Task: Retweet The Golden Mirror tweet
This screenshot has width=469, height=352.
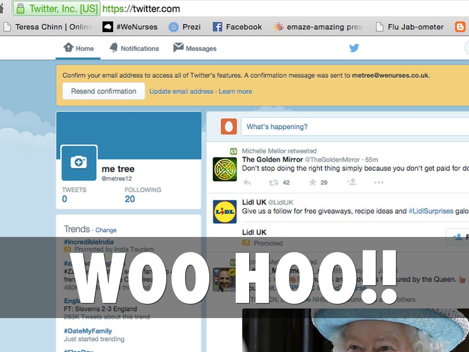Action: click(274, 182)
